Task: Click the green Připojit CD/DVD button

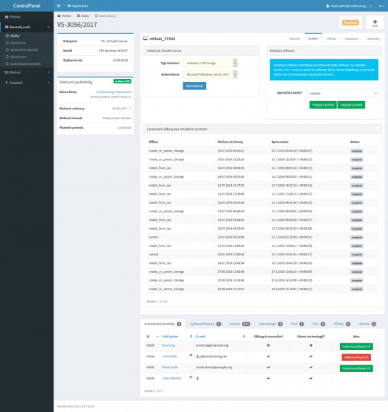Action: [x=323, y=105]
